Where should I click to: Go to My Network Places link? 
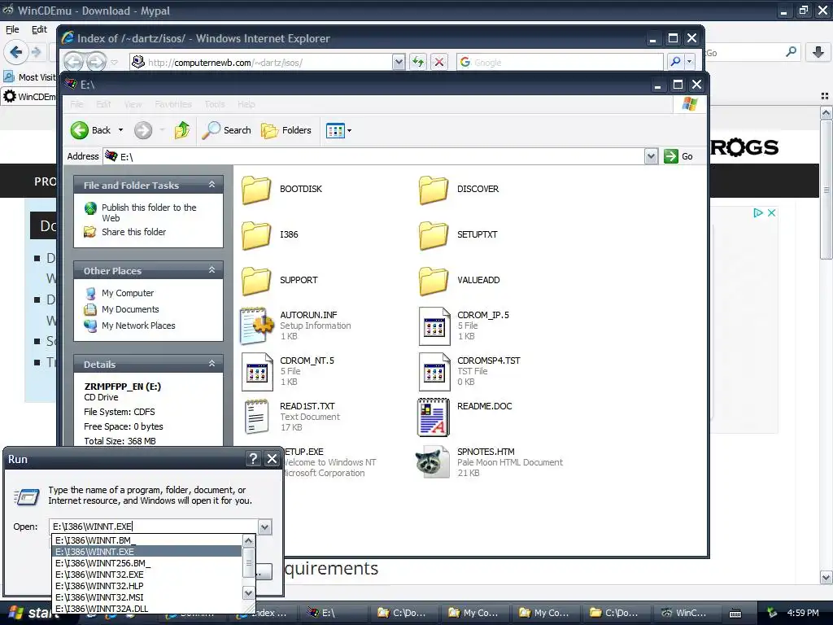click(138, 326)
